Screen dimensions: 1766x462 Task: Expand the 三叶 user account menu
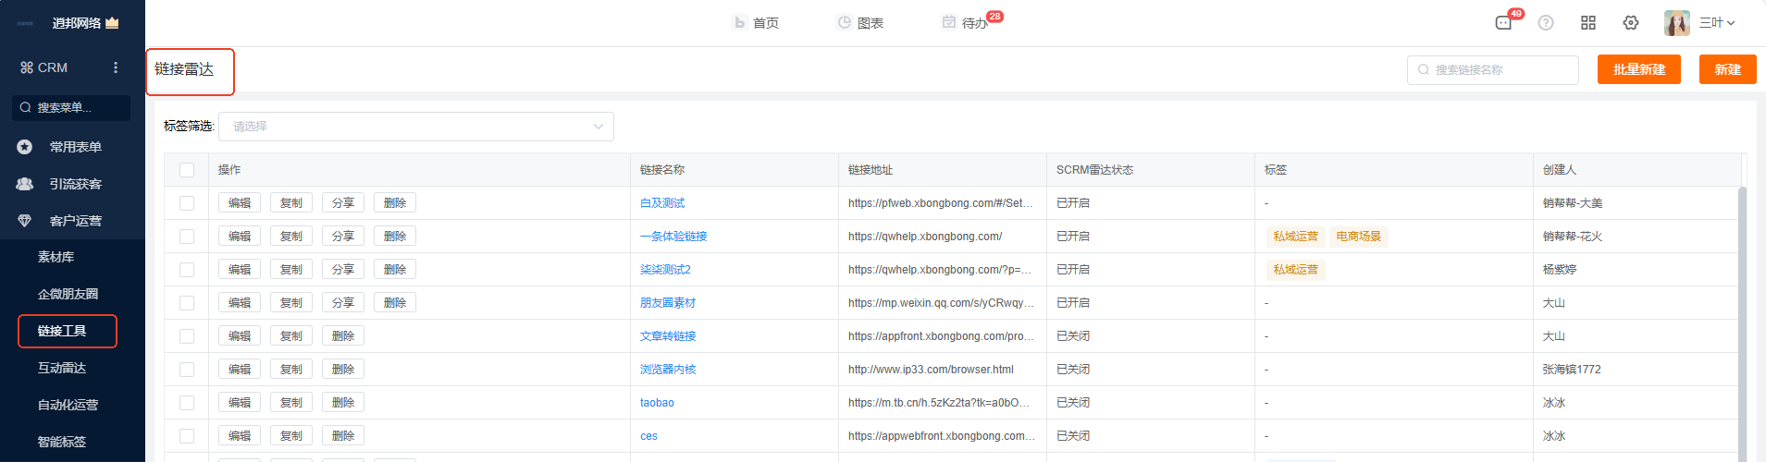pos(1717,23)
